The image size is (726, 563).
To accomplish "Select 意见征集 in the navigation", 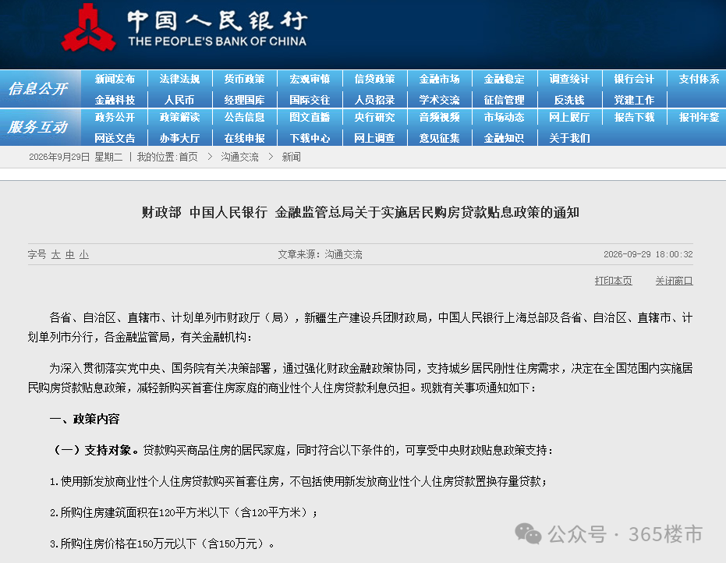I will (x=439, y=138).
